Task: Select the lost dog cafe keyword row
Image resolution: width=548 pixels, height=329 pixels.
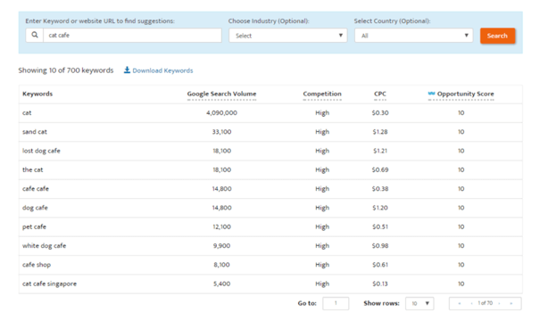Action: click(270, 151)
